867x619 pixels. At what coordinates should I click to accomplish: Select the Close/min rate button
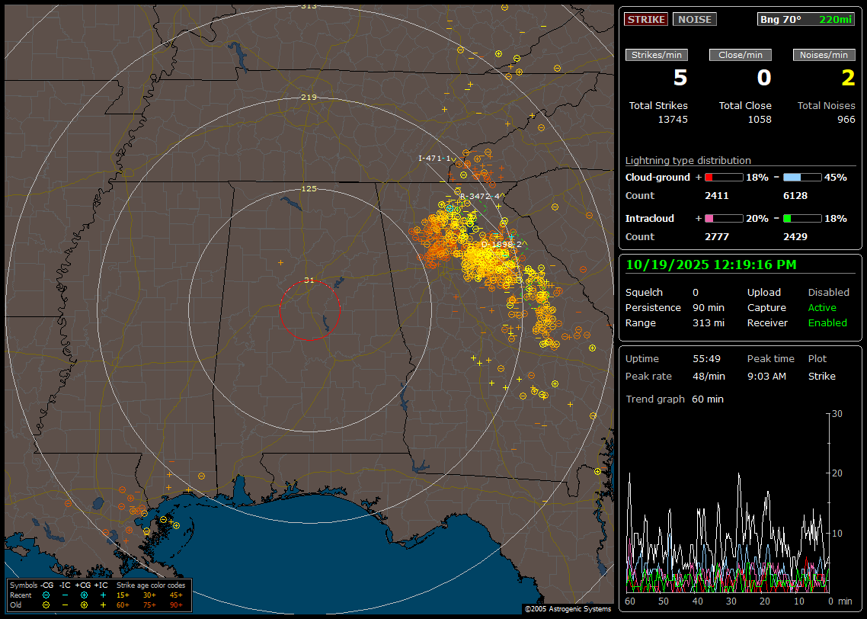pyautogui.click(x=741, y=55)
